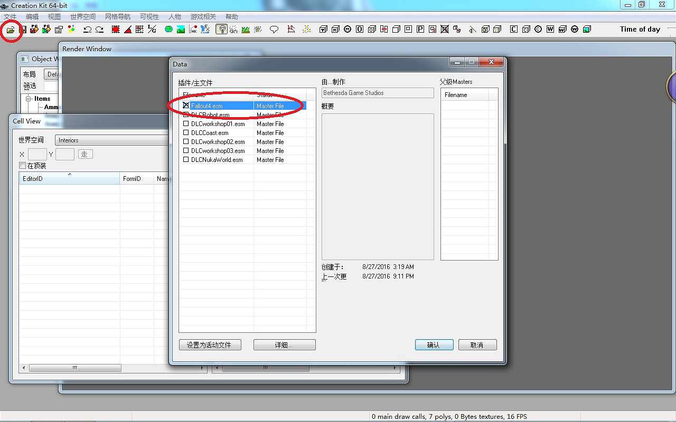Viewport: 676px width, 422px height.
Task: Uncheck the Fallout4.esm checkbox
Action: coord(186,105)
